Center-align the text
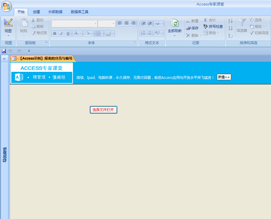 point(127,23)
